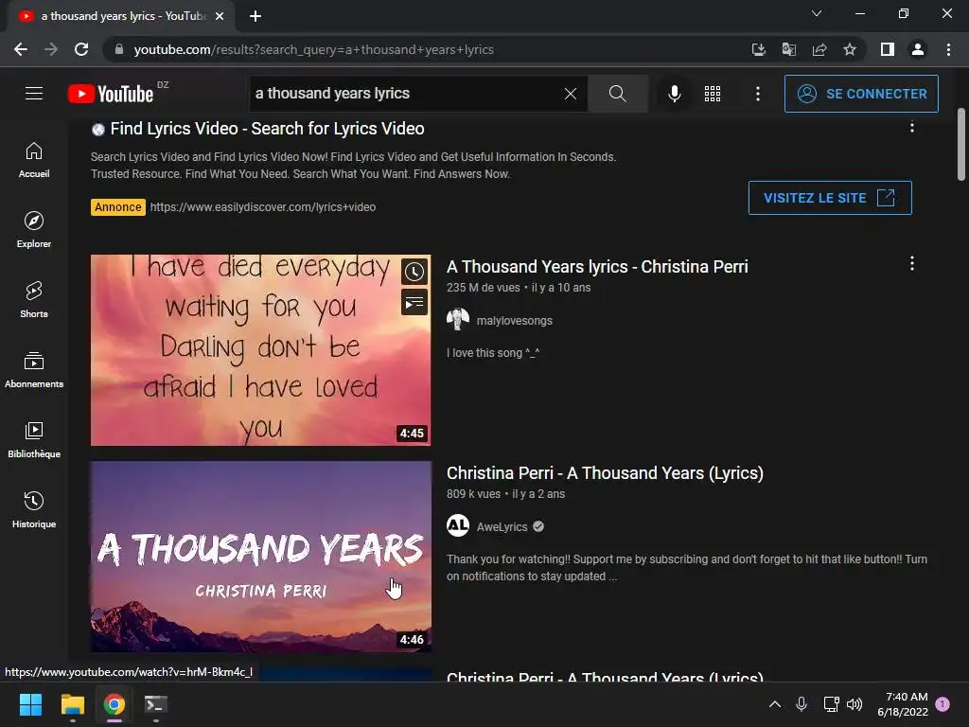Open 'Find Lyrics Video - Search for Lyrics Video' ad title
The image size is (969, 727).
click(267, 129)
